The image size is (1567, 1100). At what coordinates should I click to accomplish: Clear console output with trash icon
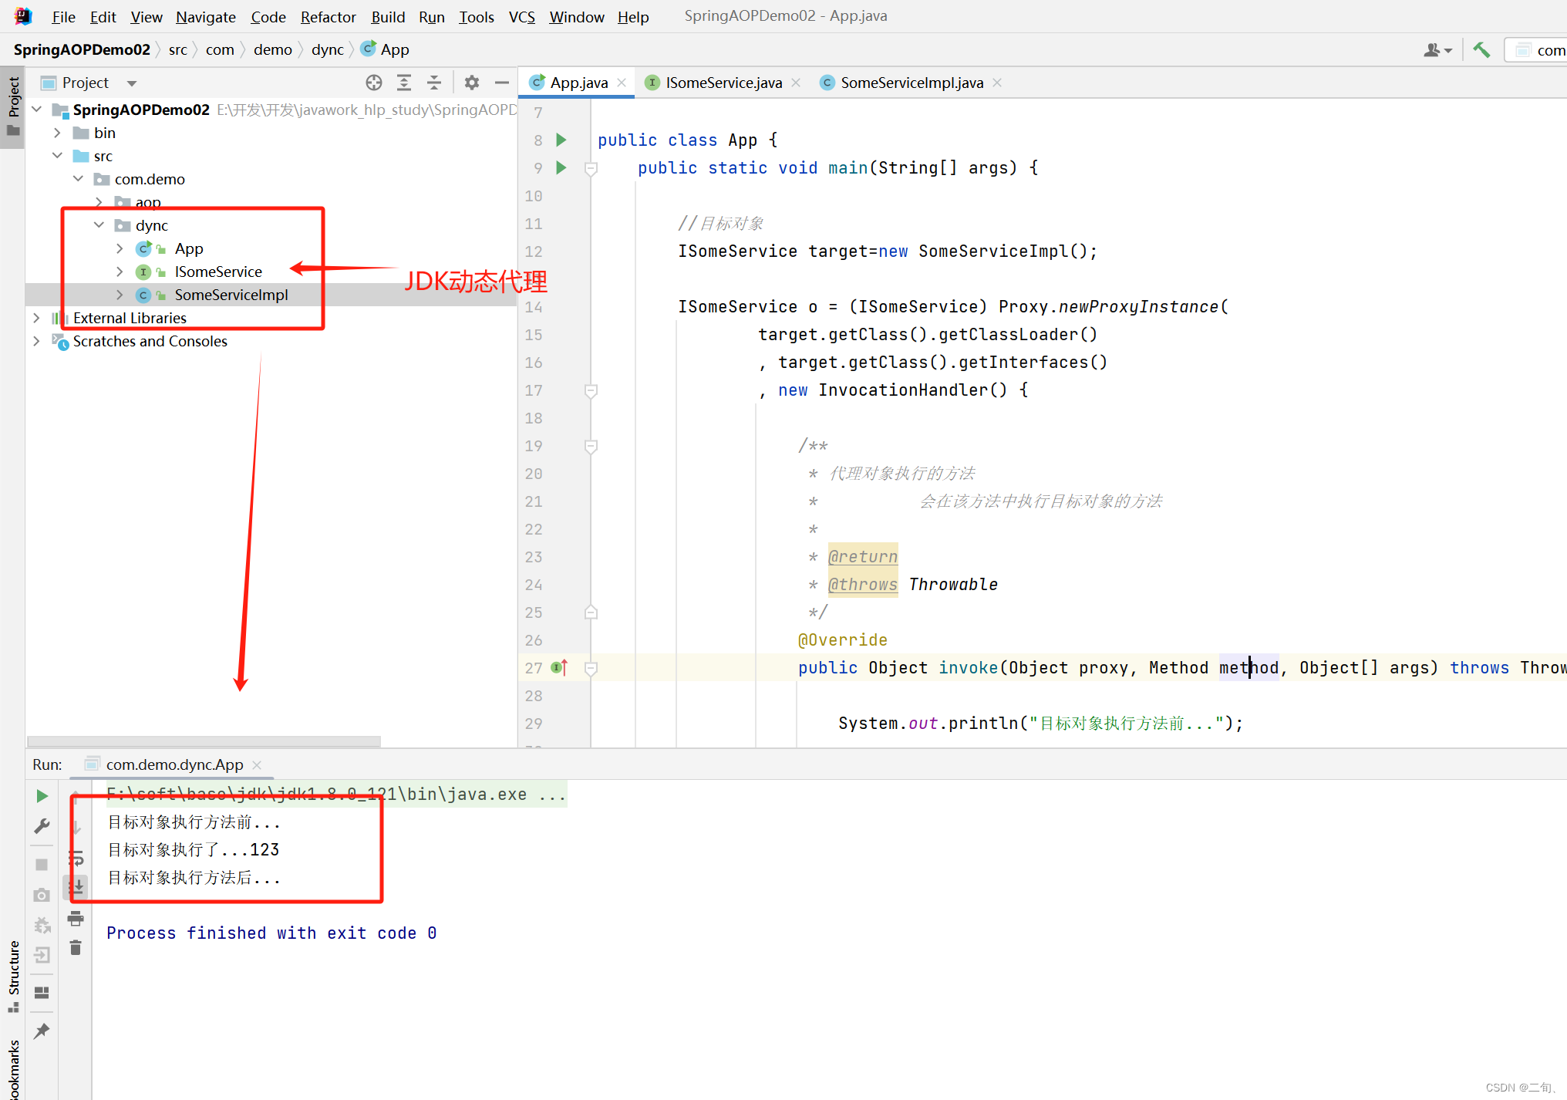tap(76, 948)
